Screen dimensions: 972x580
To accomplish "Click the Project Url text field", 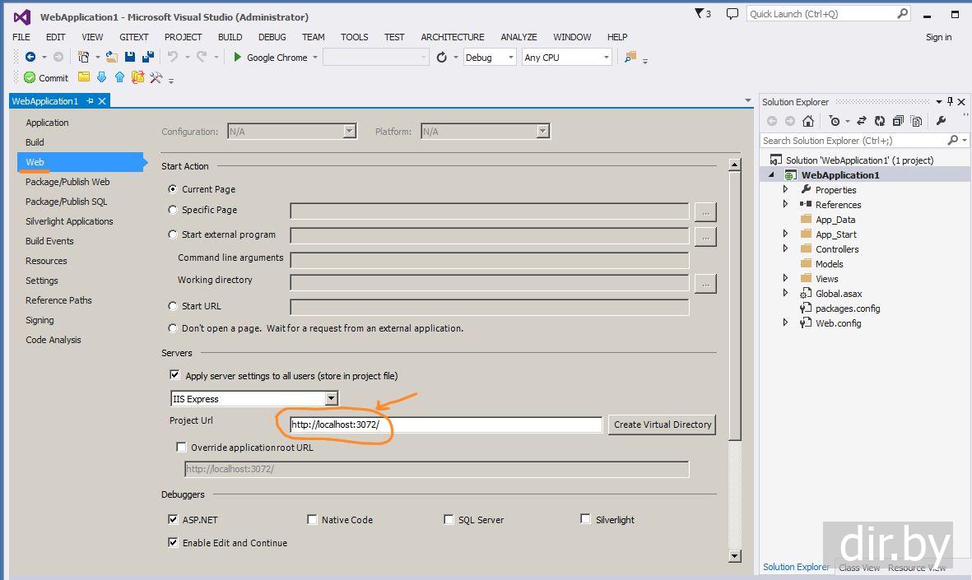I will tap(445, 425).
